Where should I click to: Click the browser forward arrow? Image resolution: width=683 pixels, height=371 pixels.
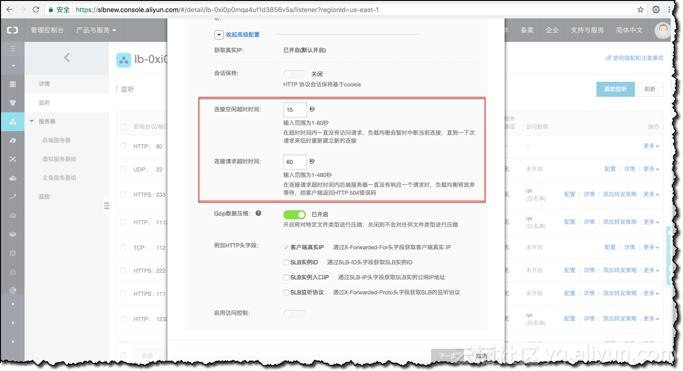(x=23, y=9)
